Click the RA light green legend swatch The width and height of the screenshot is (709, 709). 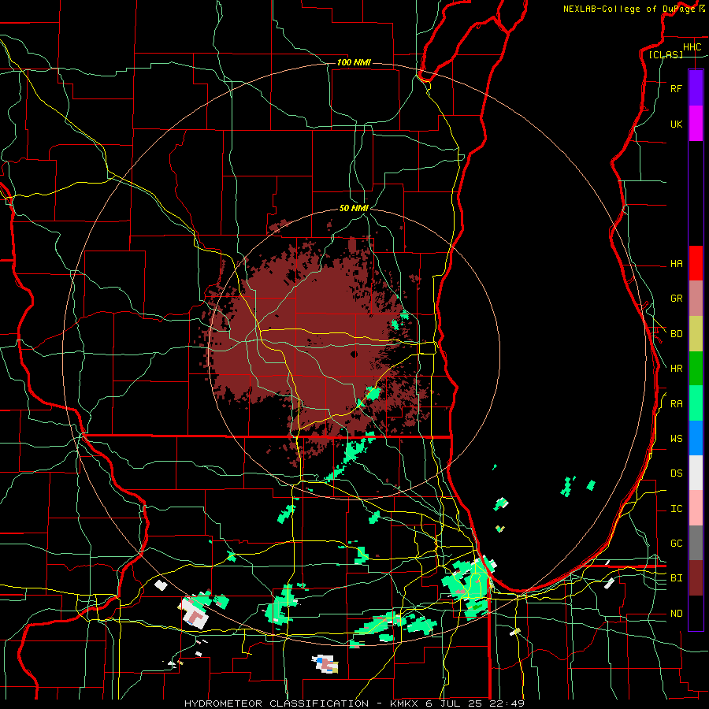pyautogui.click(x=696, y=403)
